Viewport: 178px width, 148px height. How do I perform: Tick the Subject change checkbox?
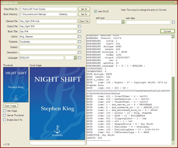tap(80, 47)
